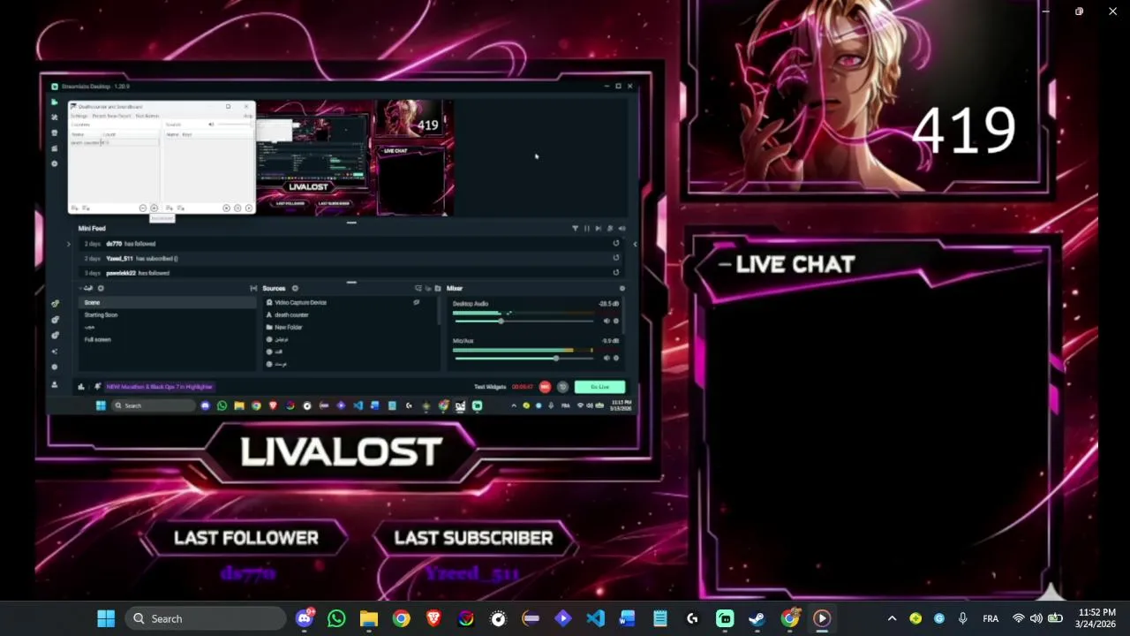
Task: Open the Run Admin menu in DeathCounter
Action: (147, 116)
